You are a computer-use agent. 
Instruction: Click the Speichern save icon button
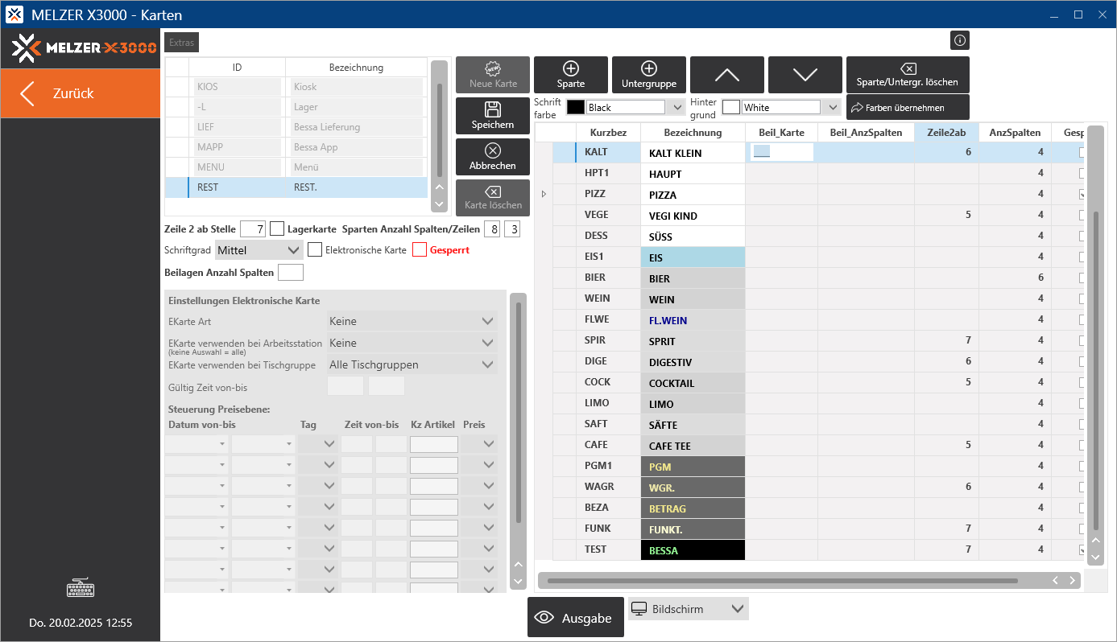(492, 116)
